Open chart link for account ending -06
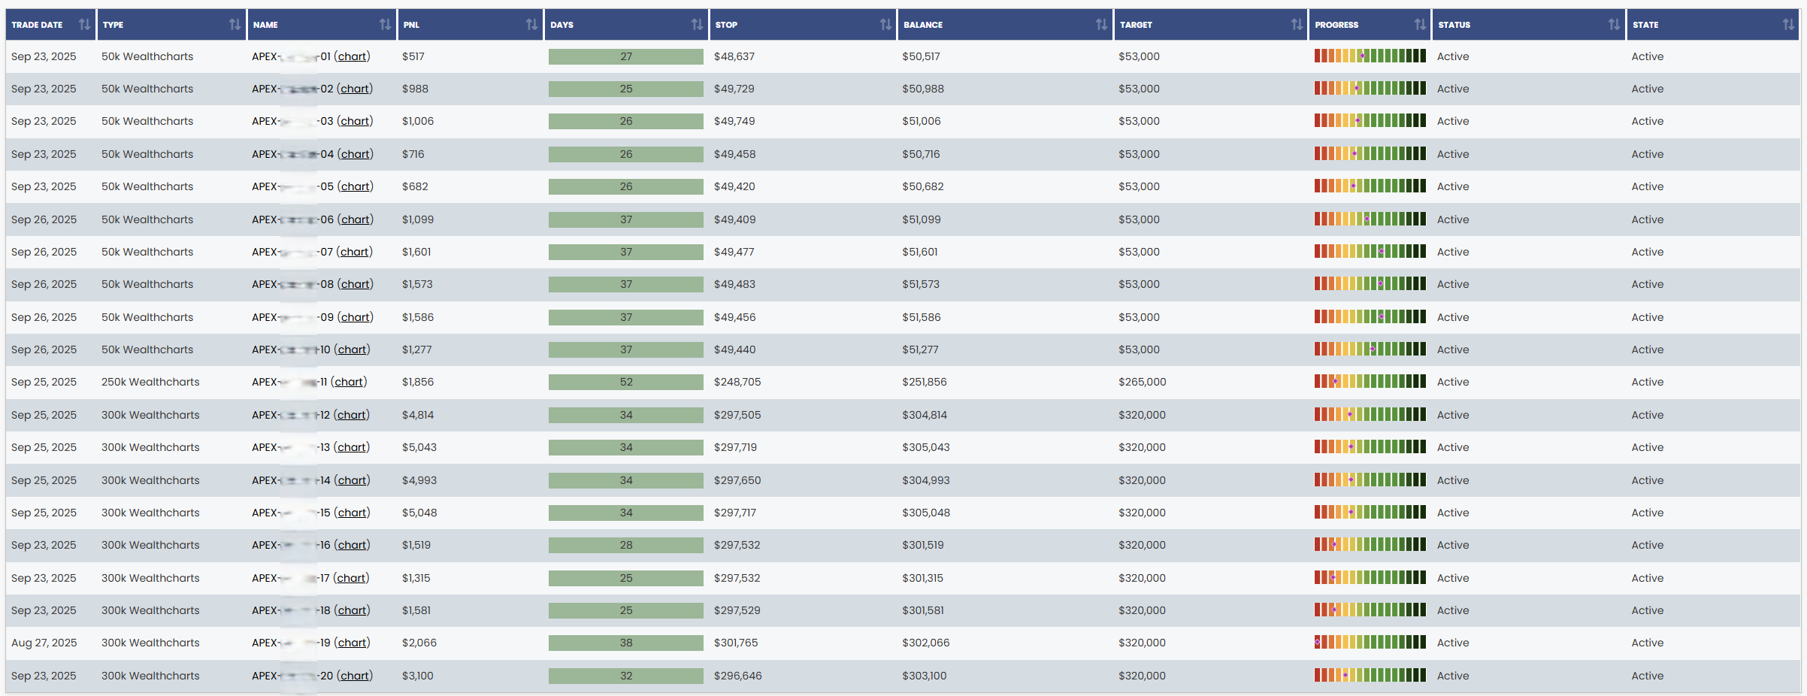Screen dimensions: 1807x696 (355, 219)
